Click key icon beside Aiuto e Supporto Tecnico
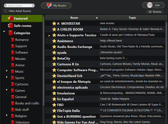This screenshot has width=168, height=124. pos(49,36)
